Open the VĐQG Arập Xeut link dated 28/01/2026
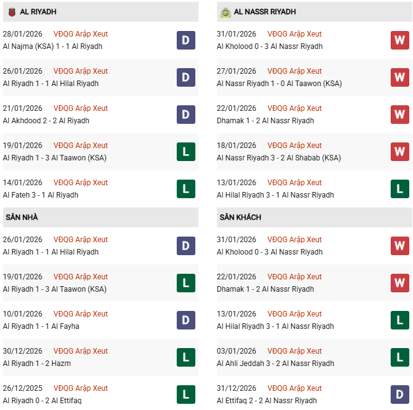 click(81, 34)
